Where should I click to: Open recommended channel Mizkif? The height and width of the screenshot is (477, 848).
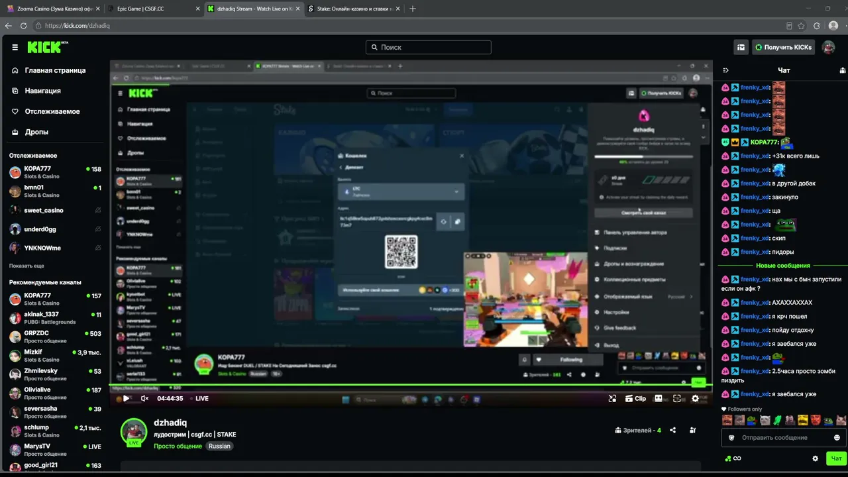54,355
